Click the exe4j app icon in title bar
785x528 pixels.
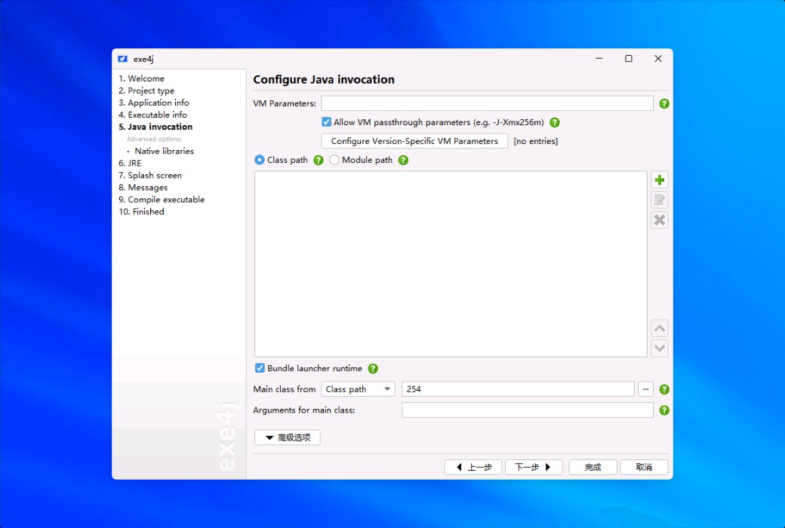[122, 59]
